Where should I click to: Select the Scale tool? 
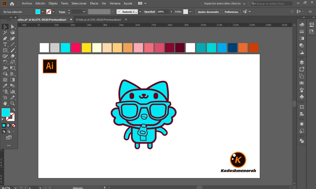12,62
